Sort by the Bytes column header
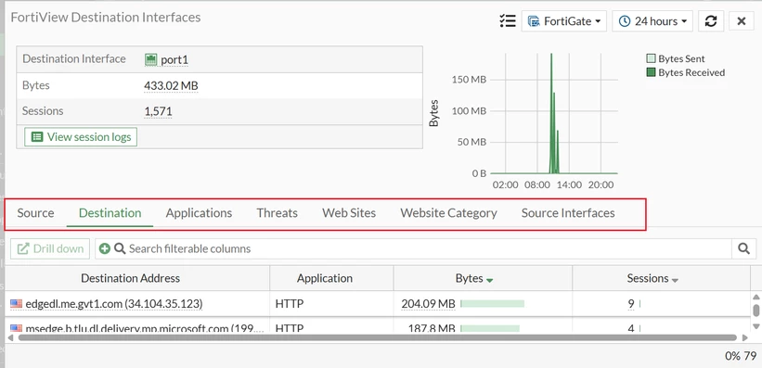 click(x=483, y=279)
